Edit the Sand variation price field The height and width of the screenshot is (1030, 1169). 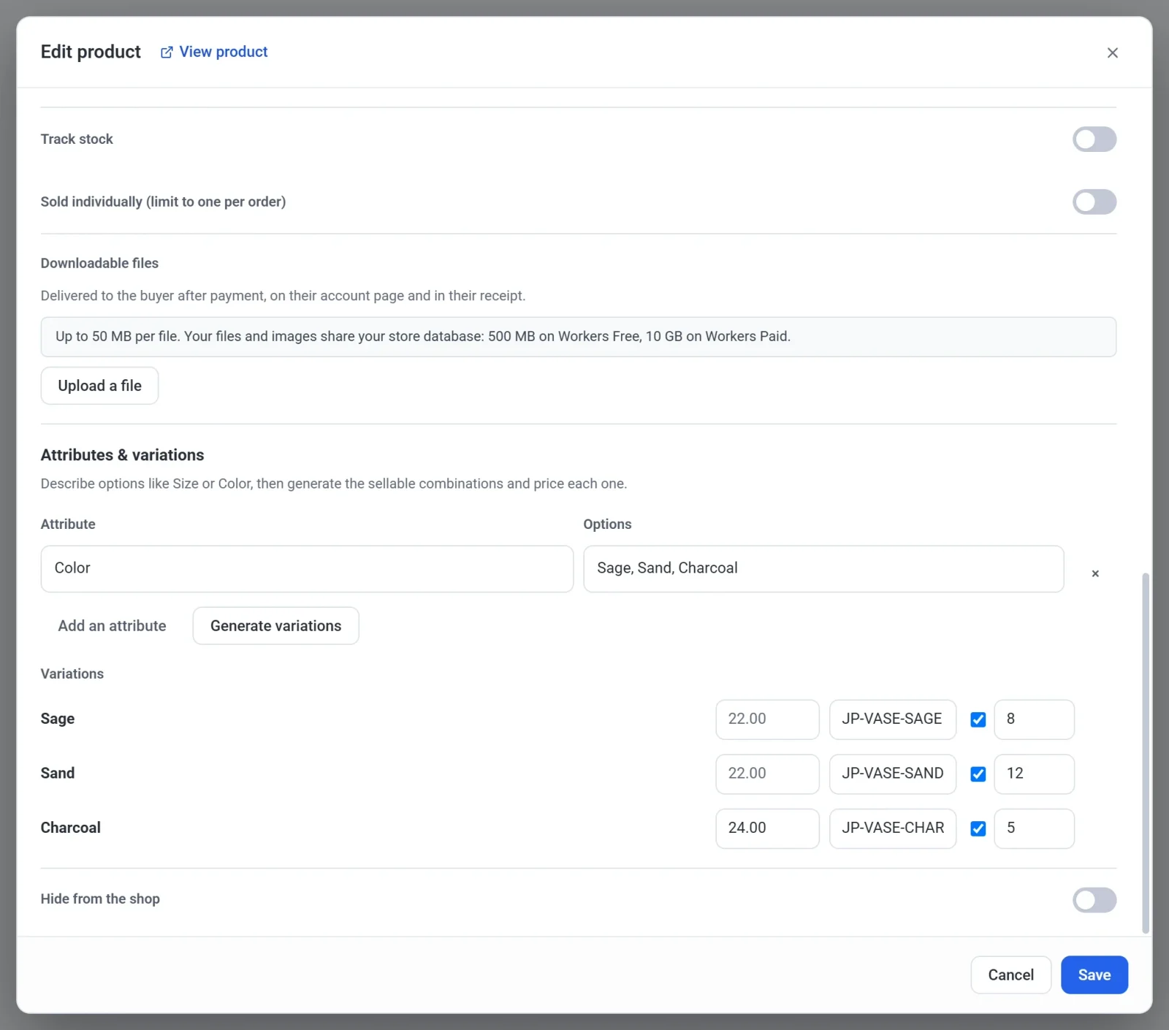pyautogui.click(x=767, y=774)
